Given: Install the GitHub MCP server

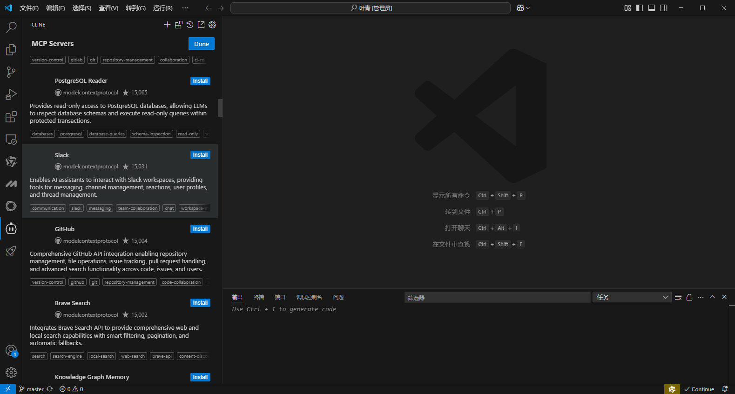Looking at the screenshot, I should click(x=200, y=229).
